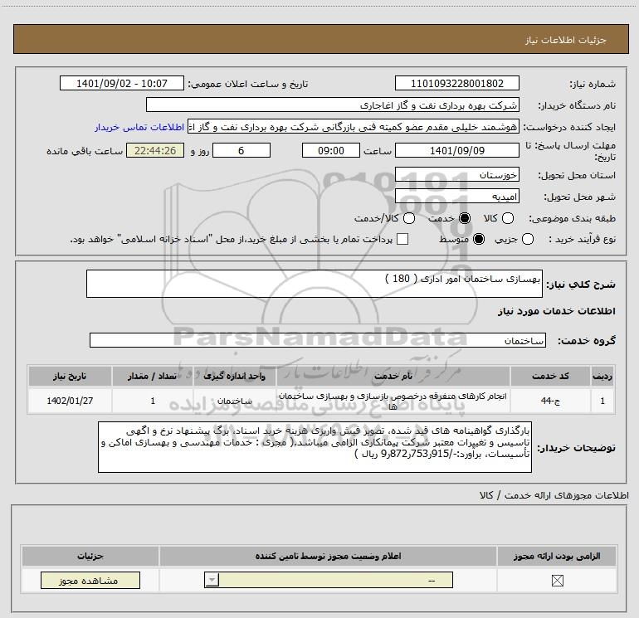Click اعلام وضعیت مجوز توسط تامین کننده header
639x618 pixels.
pyautogui.click(x=328, y=556)
